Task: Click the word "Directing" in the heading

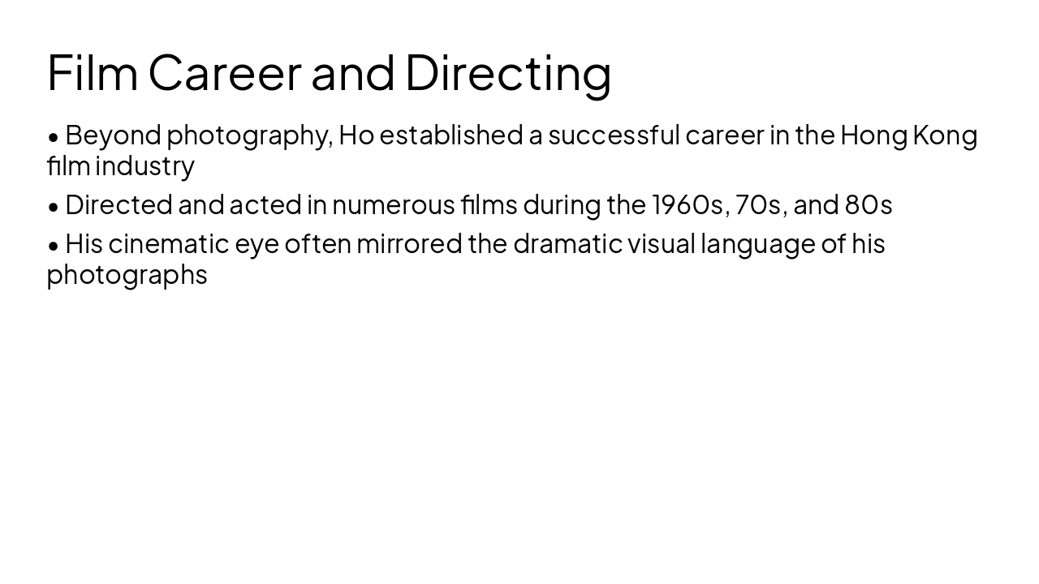Action: click(508, 72)
